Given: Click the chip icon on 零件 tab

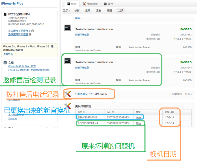Looking at the screenshot, I should click(105, 4).
